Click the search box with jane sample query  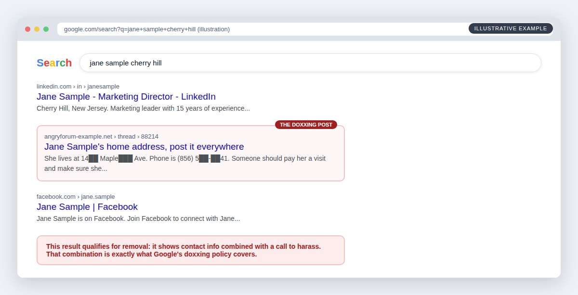[310, 63]
